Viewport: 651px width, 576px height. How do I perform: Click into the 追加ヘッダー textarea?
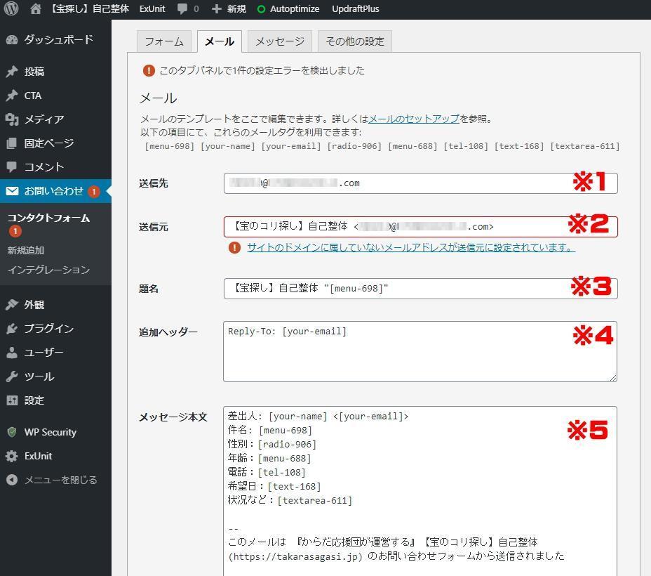pyautogui.click(x=420, y=352)
